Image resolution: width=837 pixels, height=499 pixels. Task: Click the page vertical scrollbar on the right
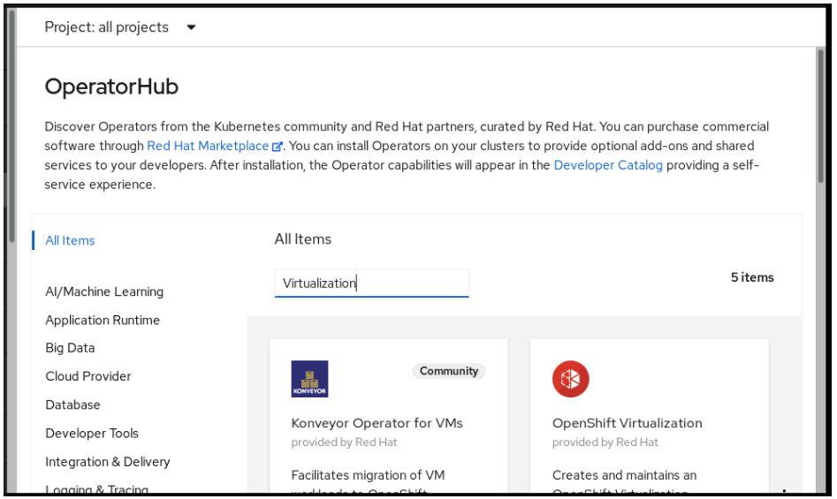(x=821, y=117)
